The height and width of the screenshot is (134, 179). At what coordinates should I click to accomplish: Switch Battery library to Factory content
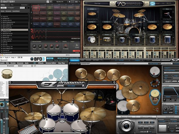pos(22,8)
